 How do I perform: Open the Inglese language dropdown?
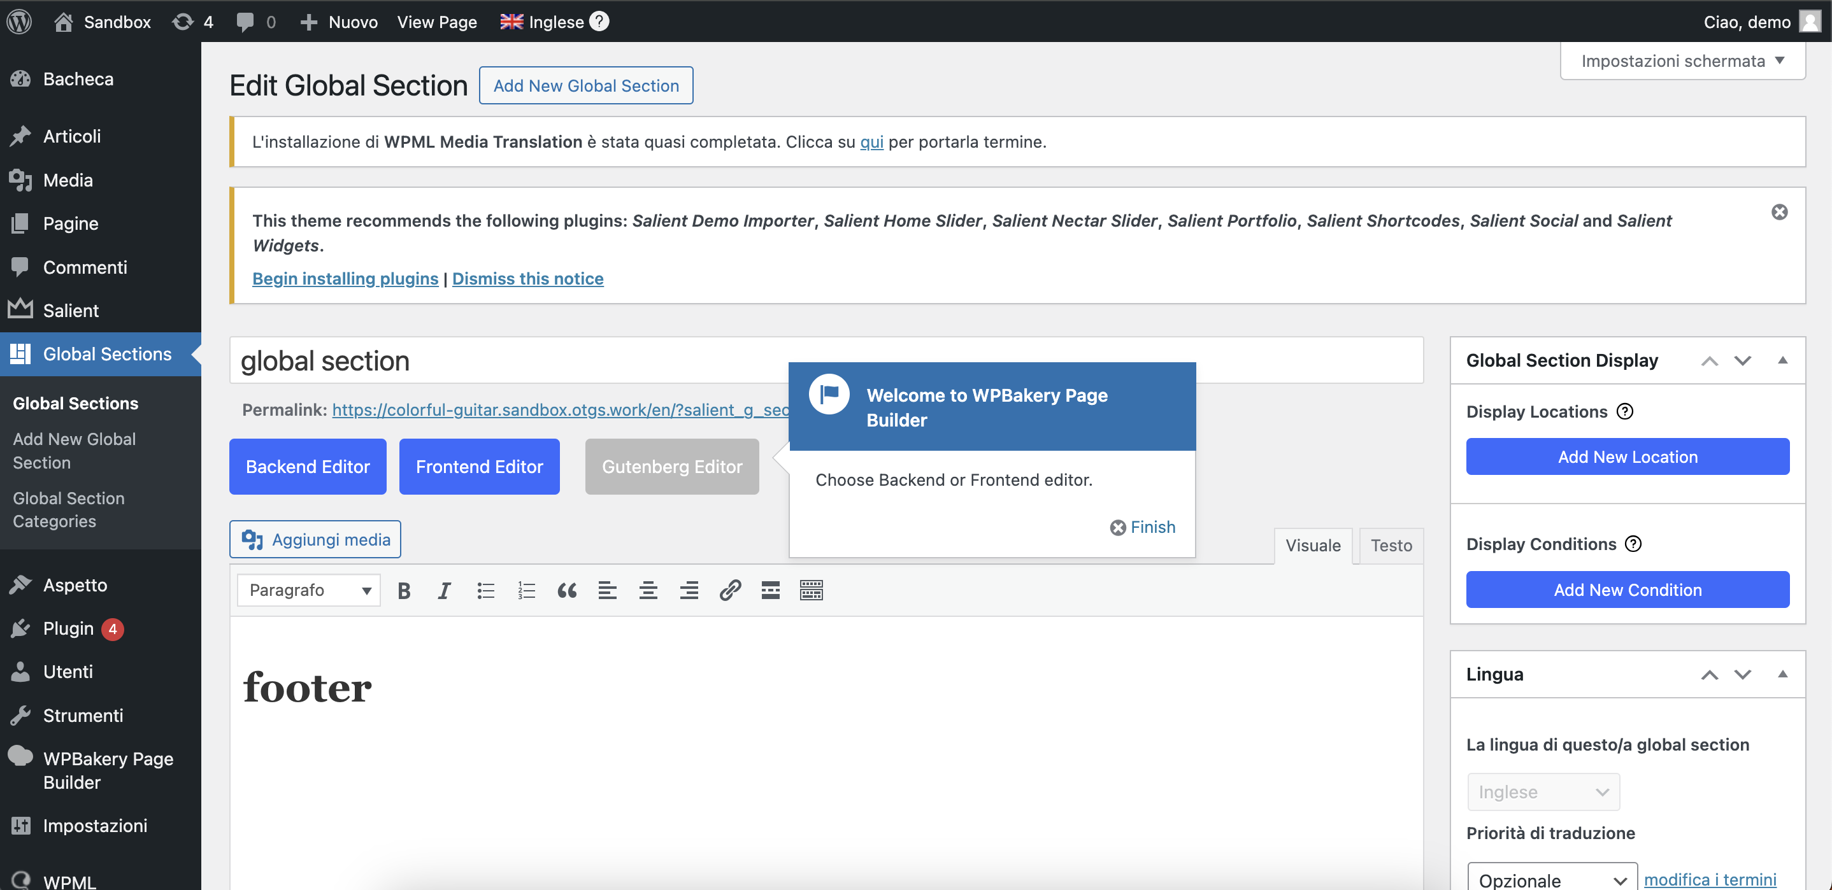1544,792
